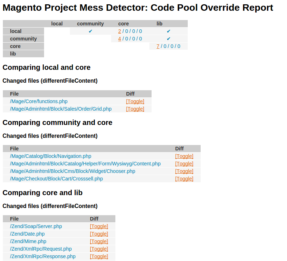This screenshot has height=261, width=287.
Task: Toggle diff for Catalog/Block/Navigation.php
Action: 184,156
